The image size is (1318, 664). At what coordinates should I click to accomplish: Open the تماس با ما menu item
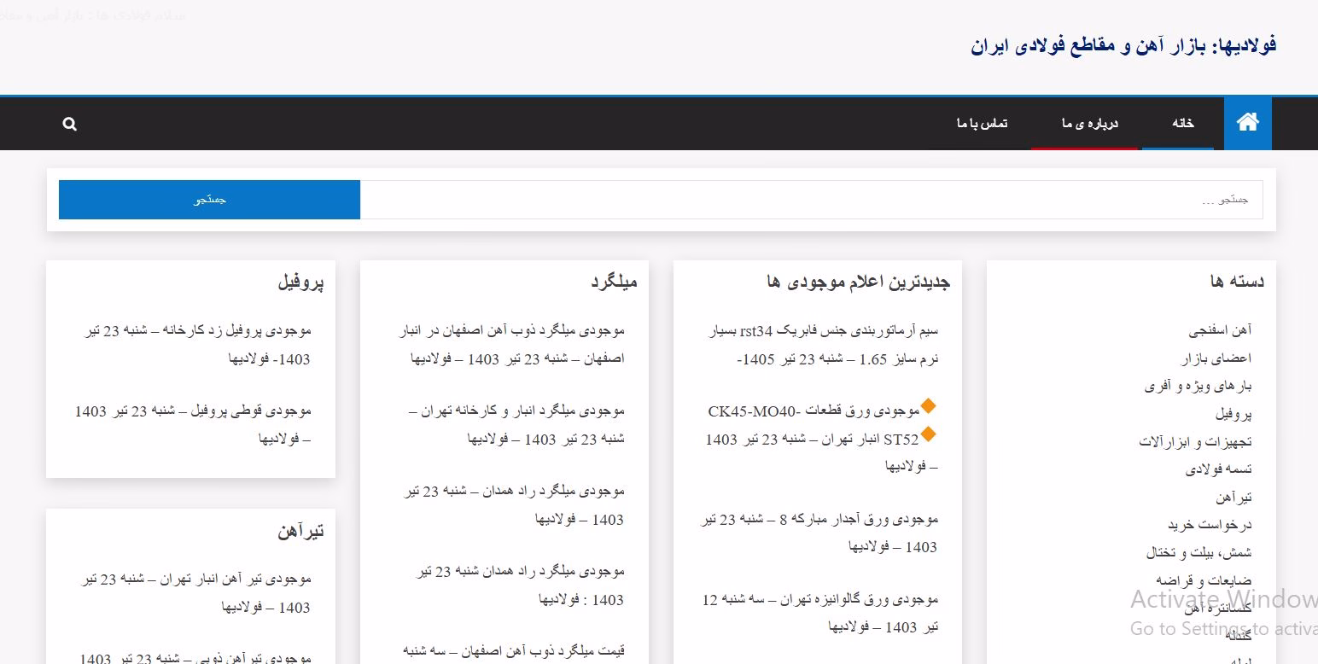(x=982, y=123)
